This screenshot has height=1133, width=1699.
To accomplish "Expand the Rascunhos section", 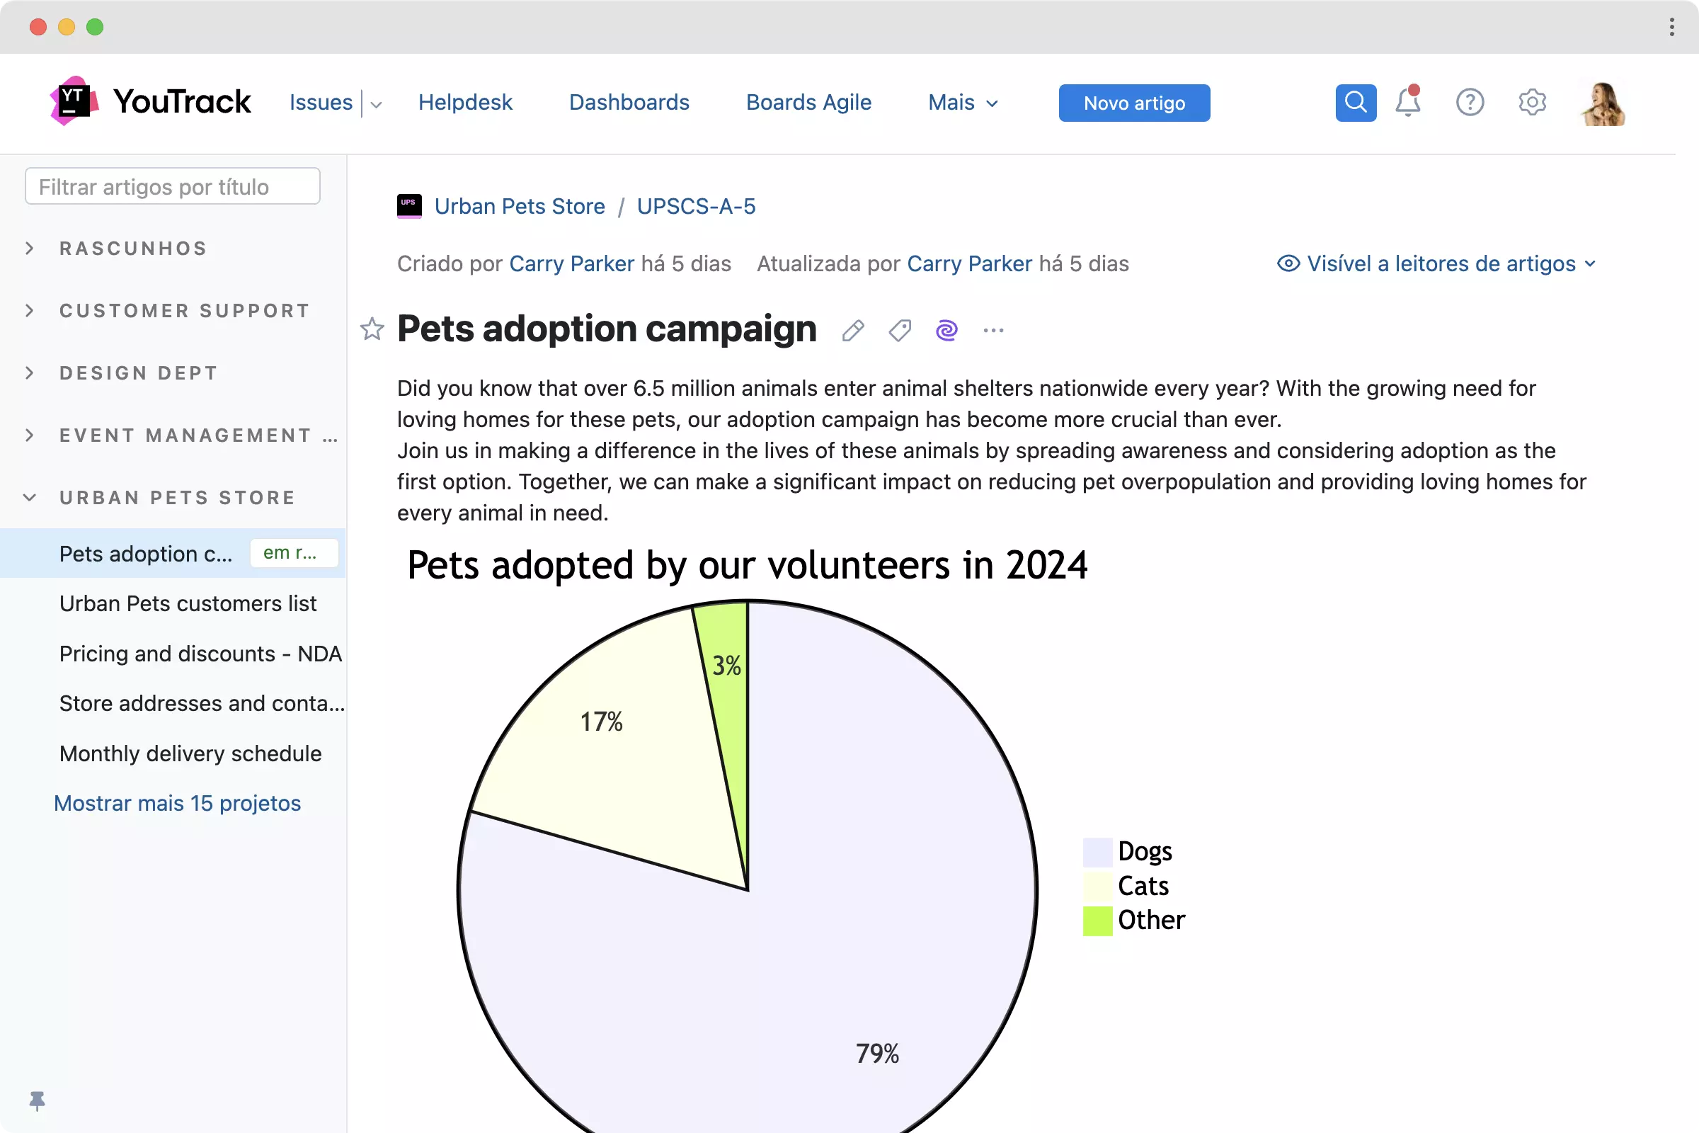I will tap(30, 249).
